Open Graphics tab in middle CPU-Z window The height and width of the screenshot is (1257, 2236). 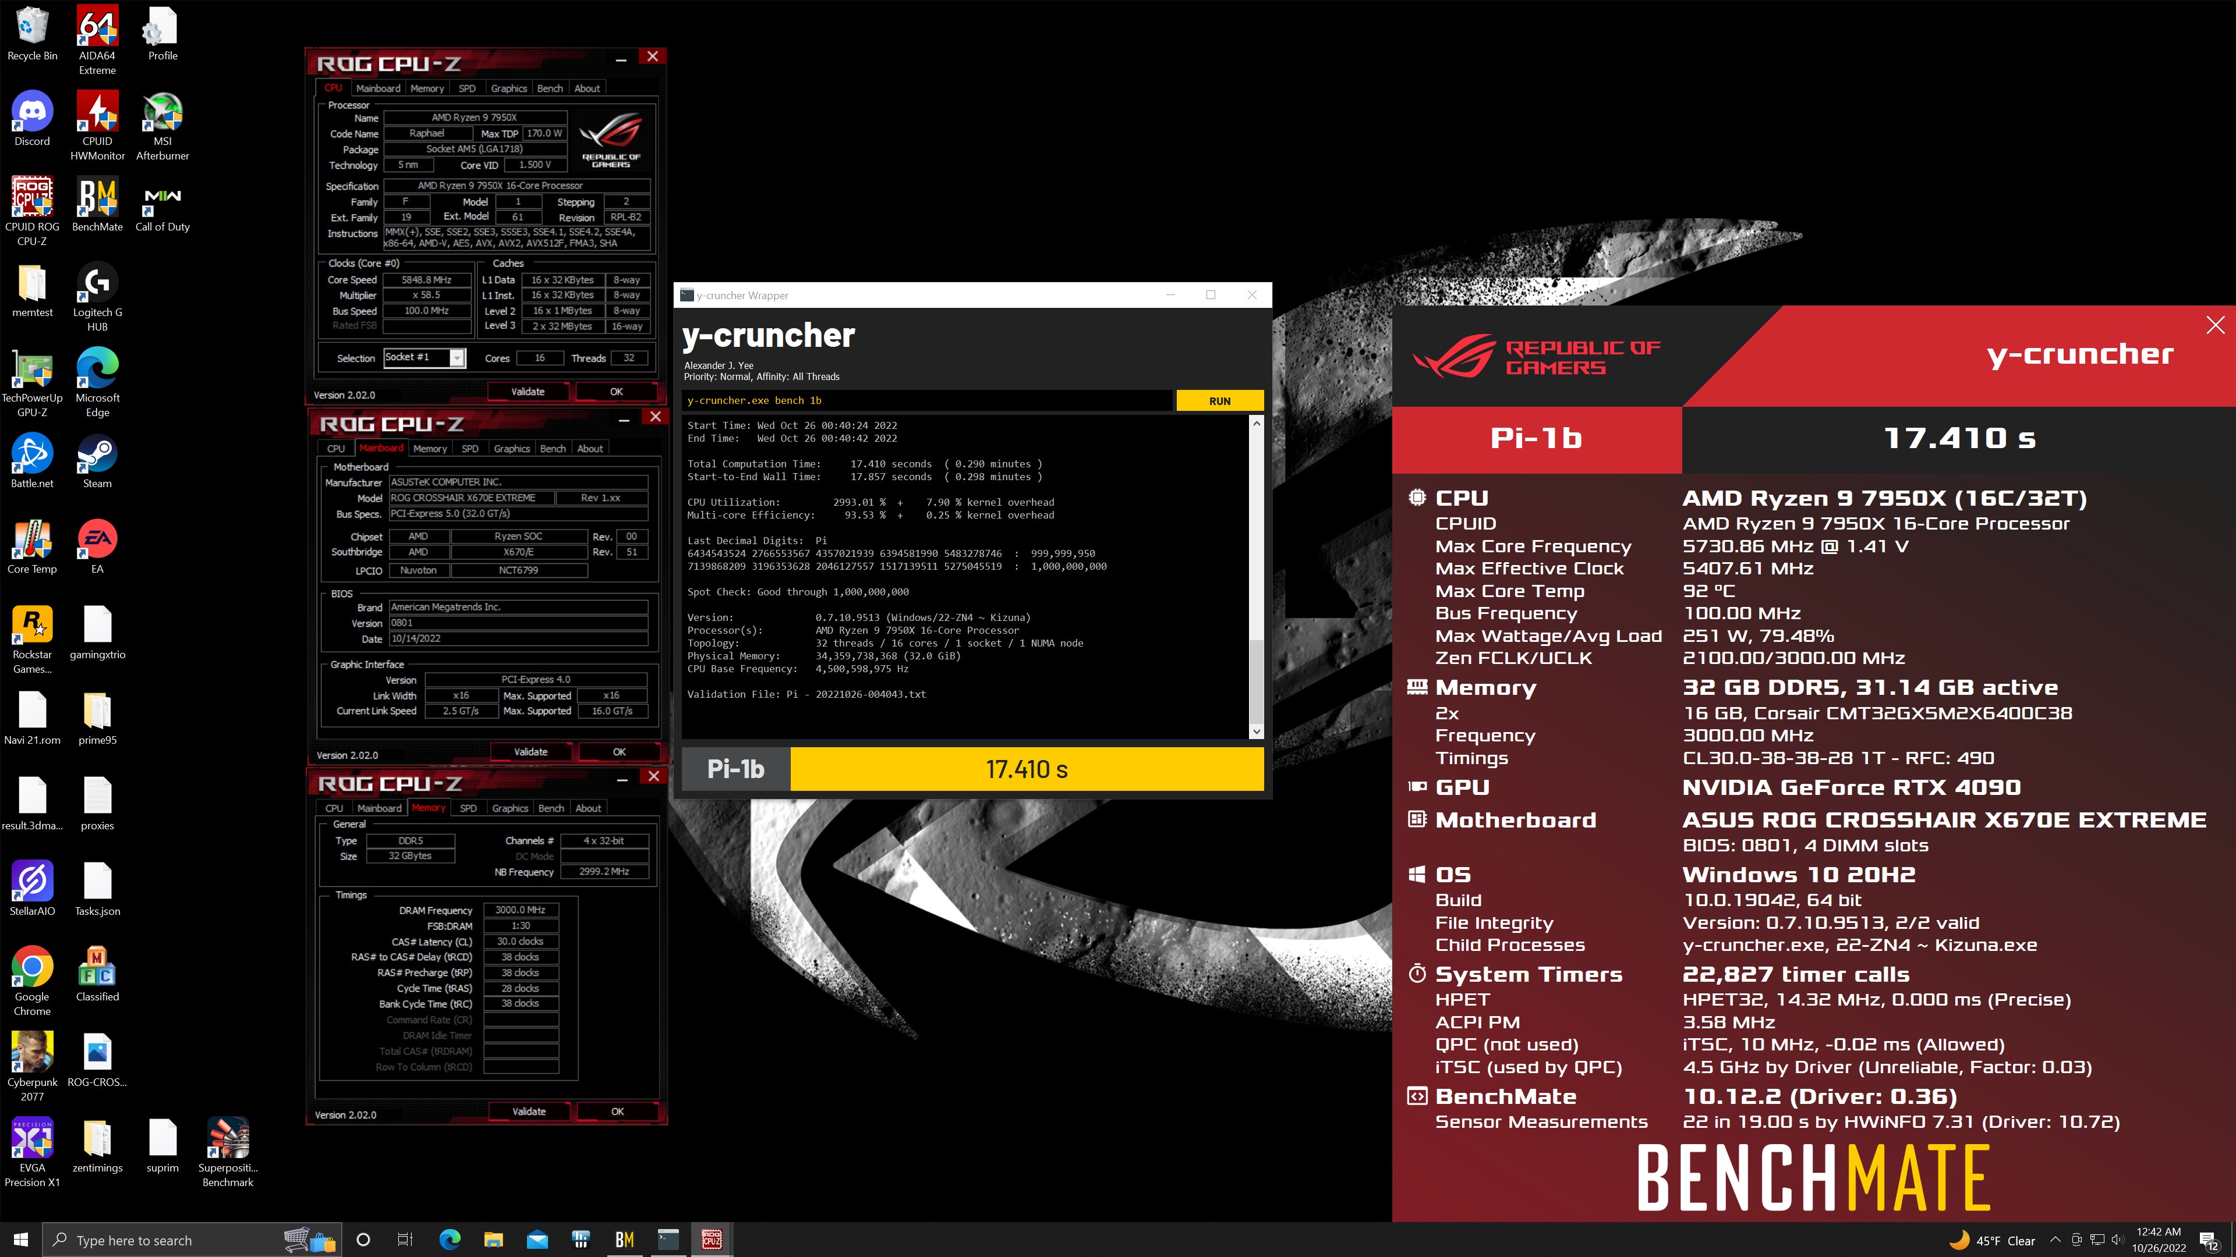511,449
